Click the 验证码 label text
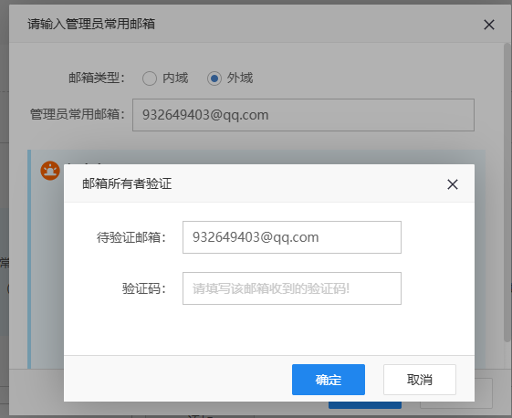The image size is (512, 418). coord(144,288)
